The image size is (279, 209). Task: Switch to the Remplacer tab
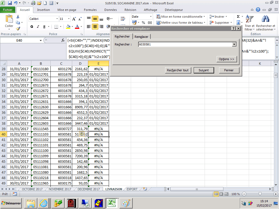coord(141,37)
